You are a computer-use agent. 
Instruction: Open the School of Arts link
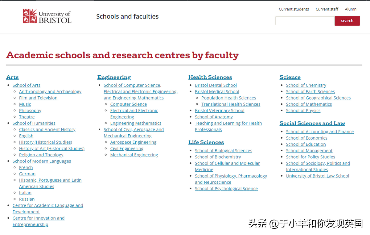click(x=27, y=85)
